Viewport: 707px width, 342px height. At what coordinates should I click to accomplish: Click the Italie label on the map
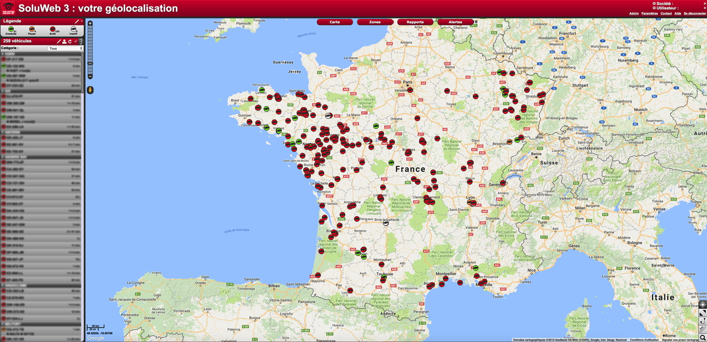coord(663,297)
